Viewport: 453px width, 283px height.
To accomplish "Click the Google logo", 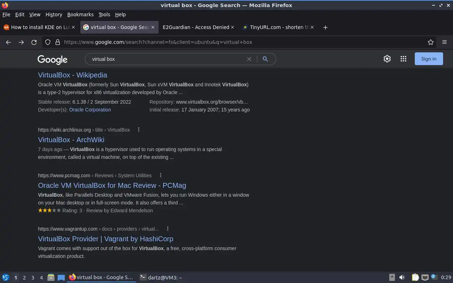I will [x=52, y=60].
